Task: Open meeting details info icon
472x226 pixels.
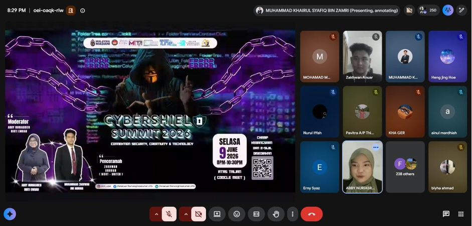Action: pyautogui.click(x=82, y=10)
